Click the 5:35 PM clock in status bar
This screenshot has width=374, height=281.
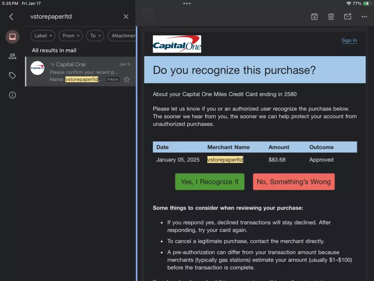[x=10, y=3]
